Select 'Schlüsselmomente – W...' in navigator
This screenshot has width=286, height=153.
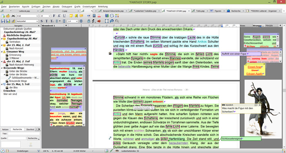[25, 78]
